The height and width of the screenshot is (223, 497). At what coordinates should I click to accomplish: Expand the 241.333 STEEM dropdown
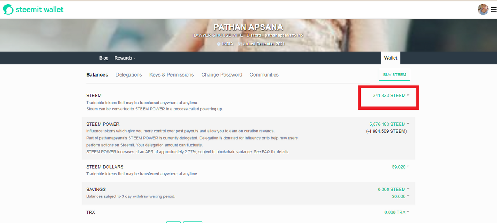pos(391,96)
